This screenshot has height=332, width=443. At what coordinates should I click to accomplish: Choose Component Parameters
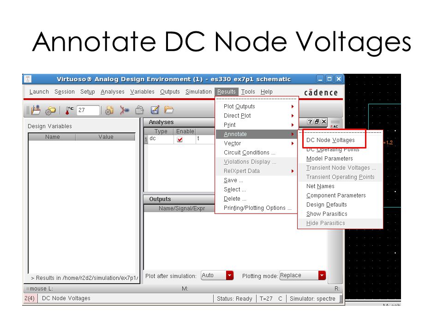point(336,196)
